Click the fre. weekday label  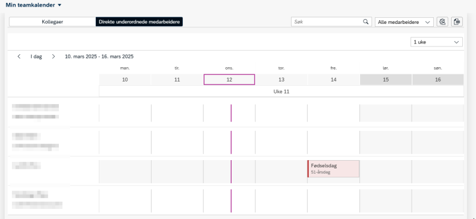334,68
